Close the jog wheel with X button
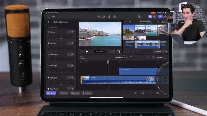The width and height of the screenshot is (207, 116). tap(165, 79)
